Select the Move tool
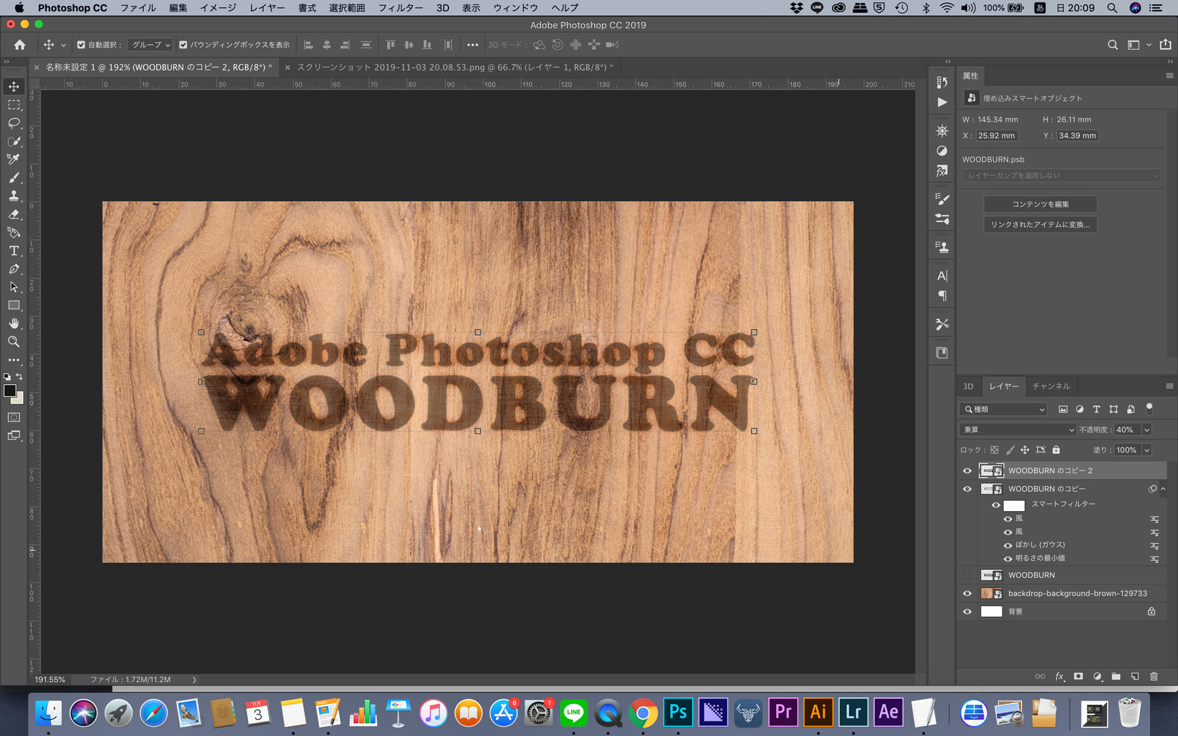 (x=13, y=86)
